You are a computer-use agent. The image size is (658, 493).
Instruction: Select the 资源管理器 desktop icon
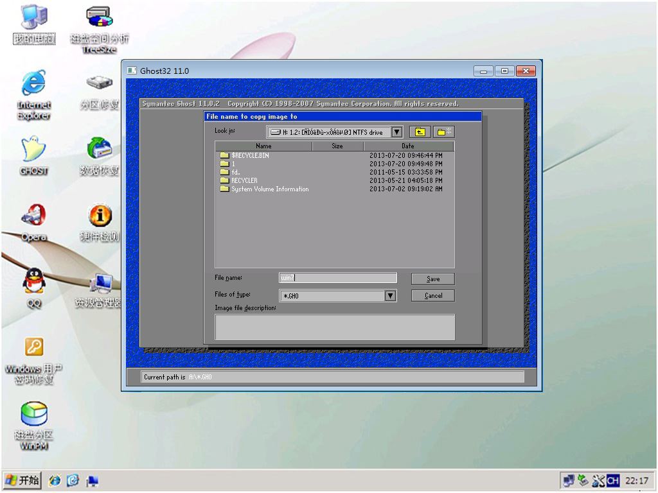[98, 290]
